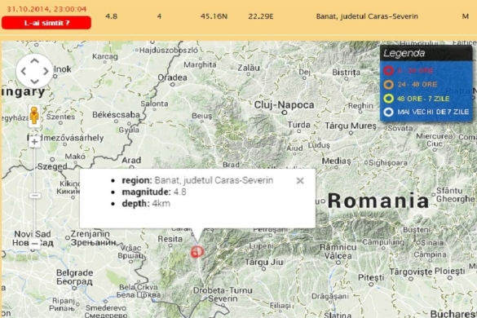The image size is (477, 318).
Task: Zoom in with the plus button
Action: 35,142
